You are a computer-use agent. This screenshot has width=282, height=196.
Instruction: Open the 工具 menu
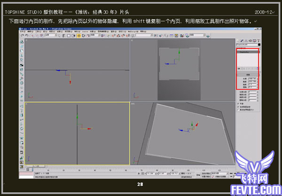click(x=38, y=31)
